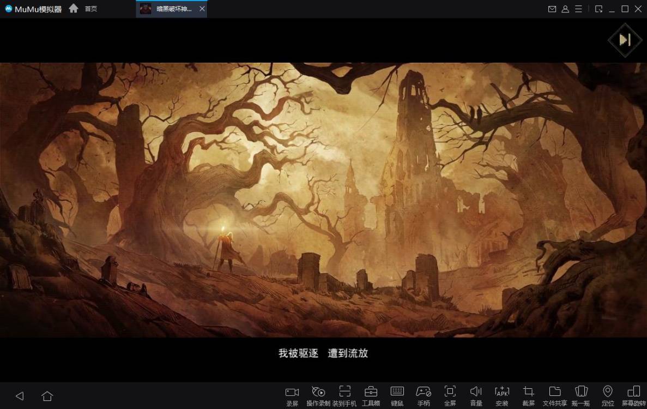The height and width of the screenshot is (409, 647).
Task: Click the subtitle text 我被驱逐 遭到流放
Action: [323, 353]
